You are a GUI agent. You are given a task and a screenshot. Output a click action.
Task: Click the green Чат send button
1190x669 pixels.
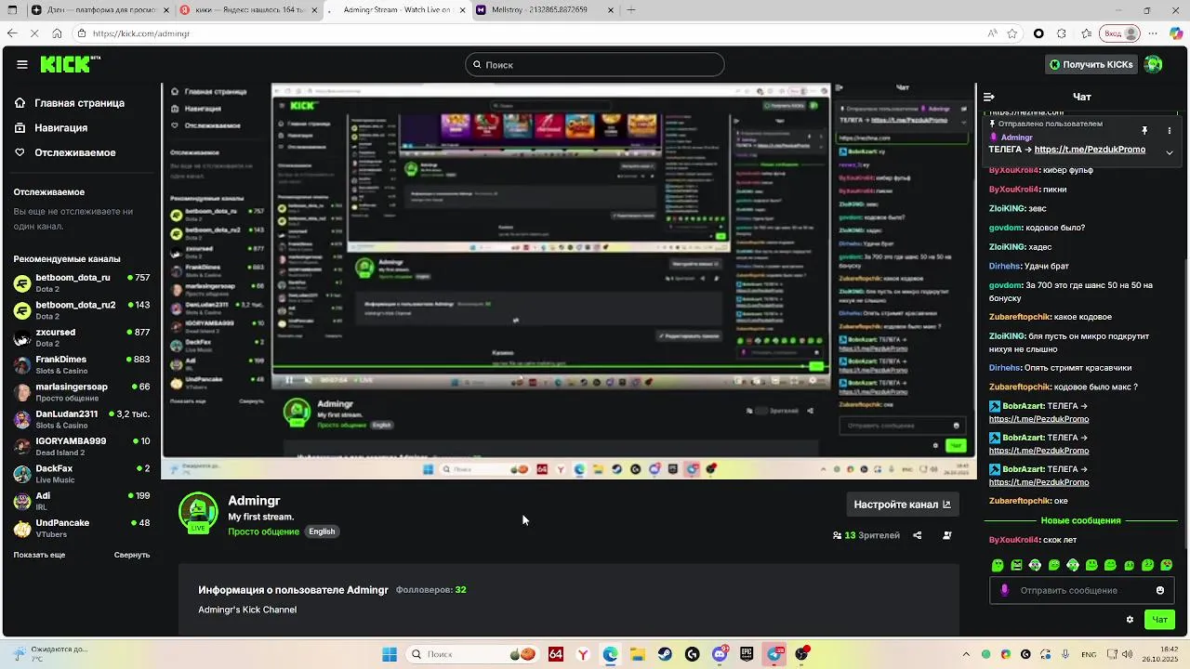pos(1159,620)
